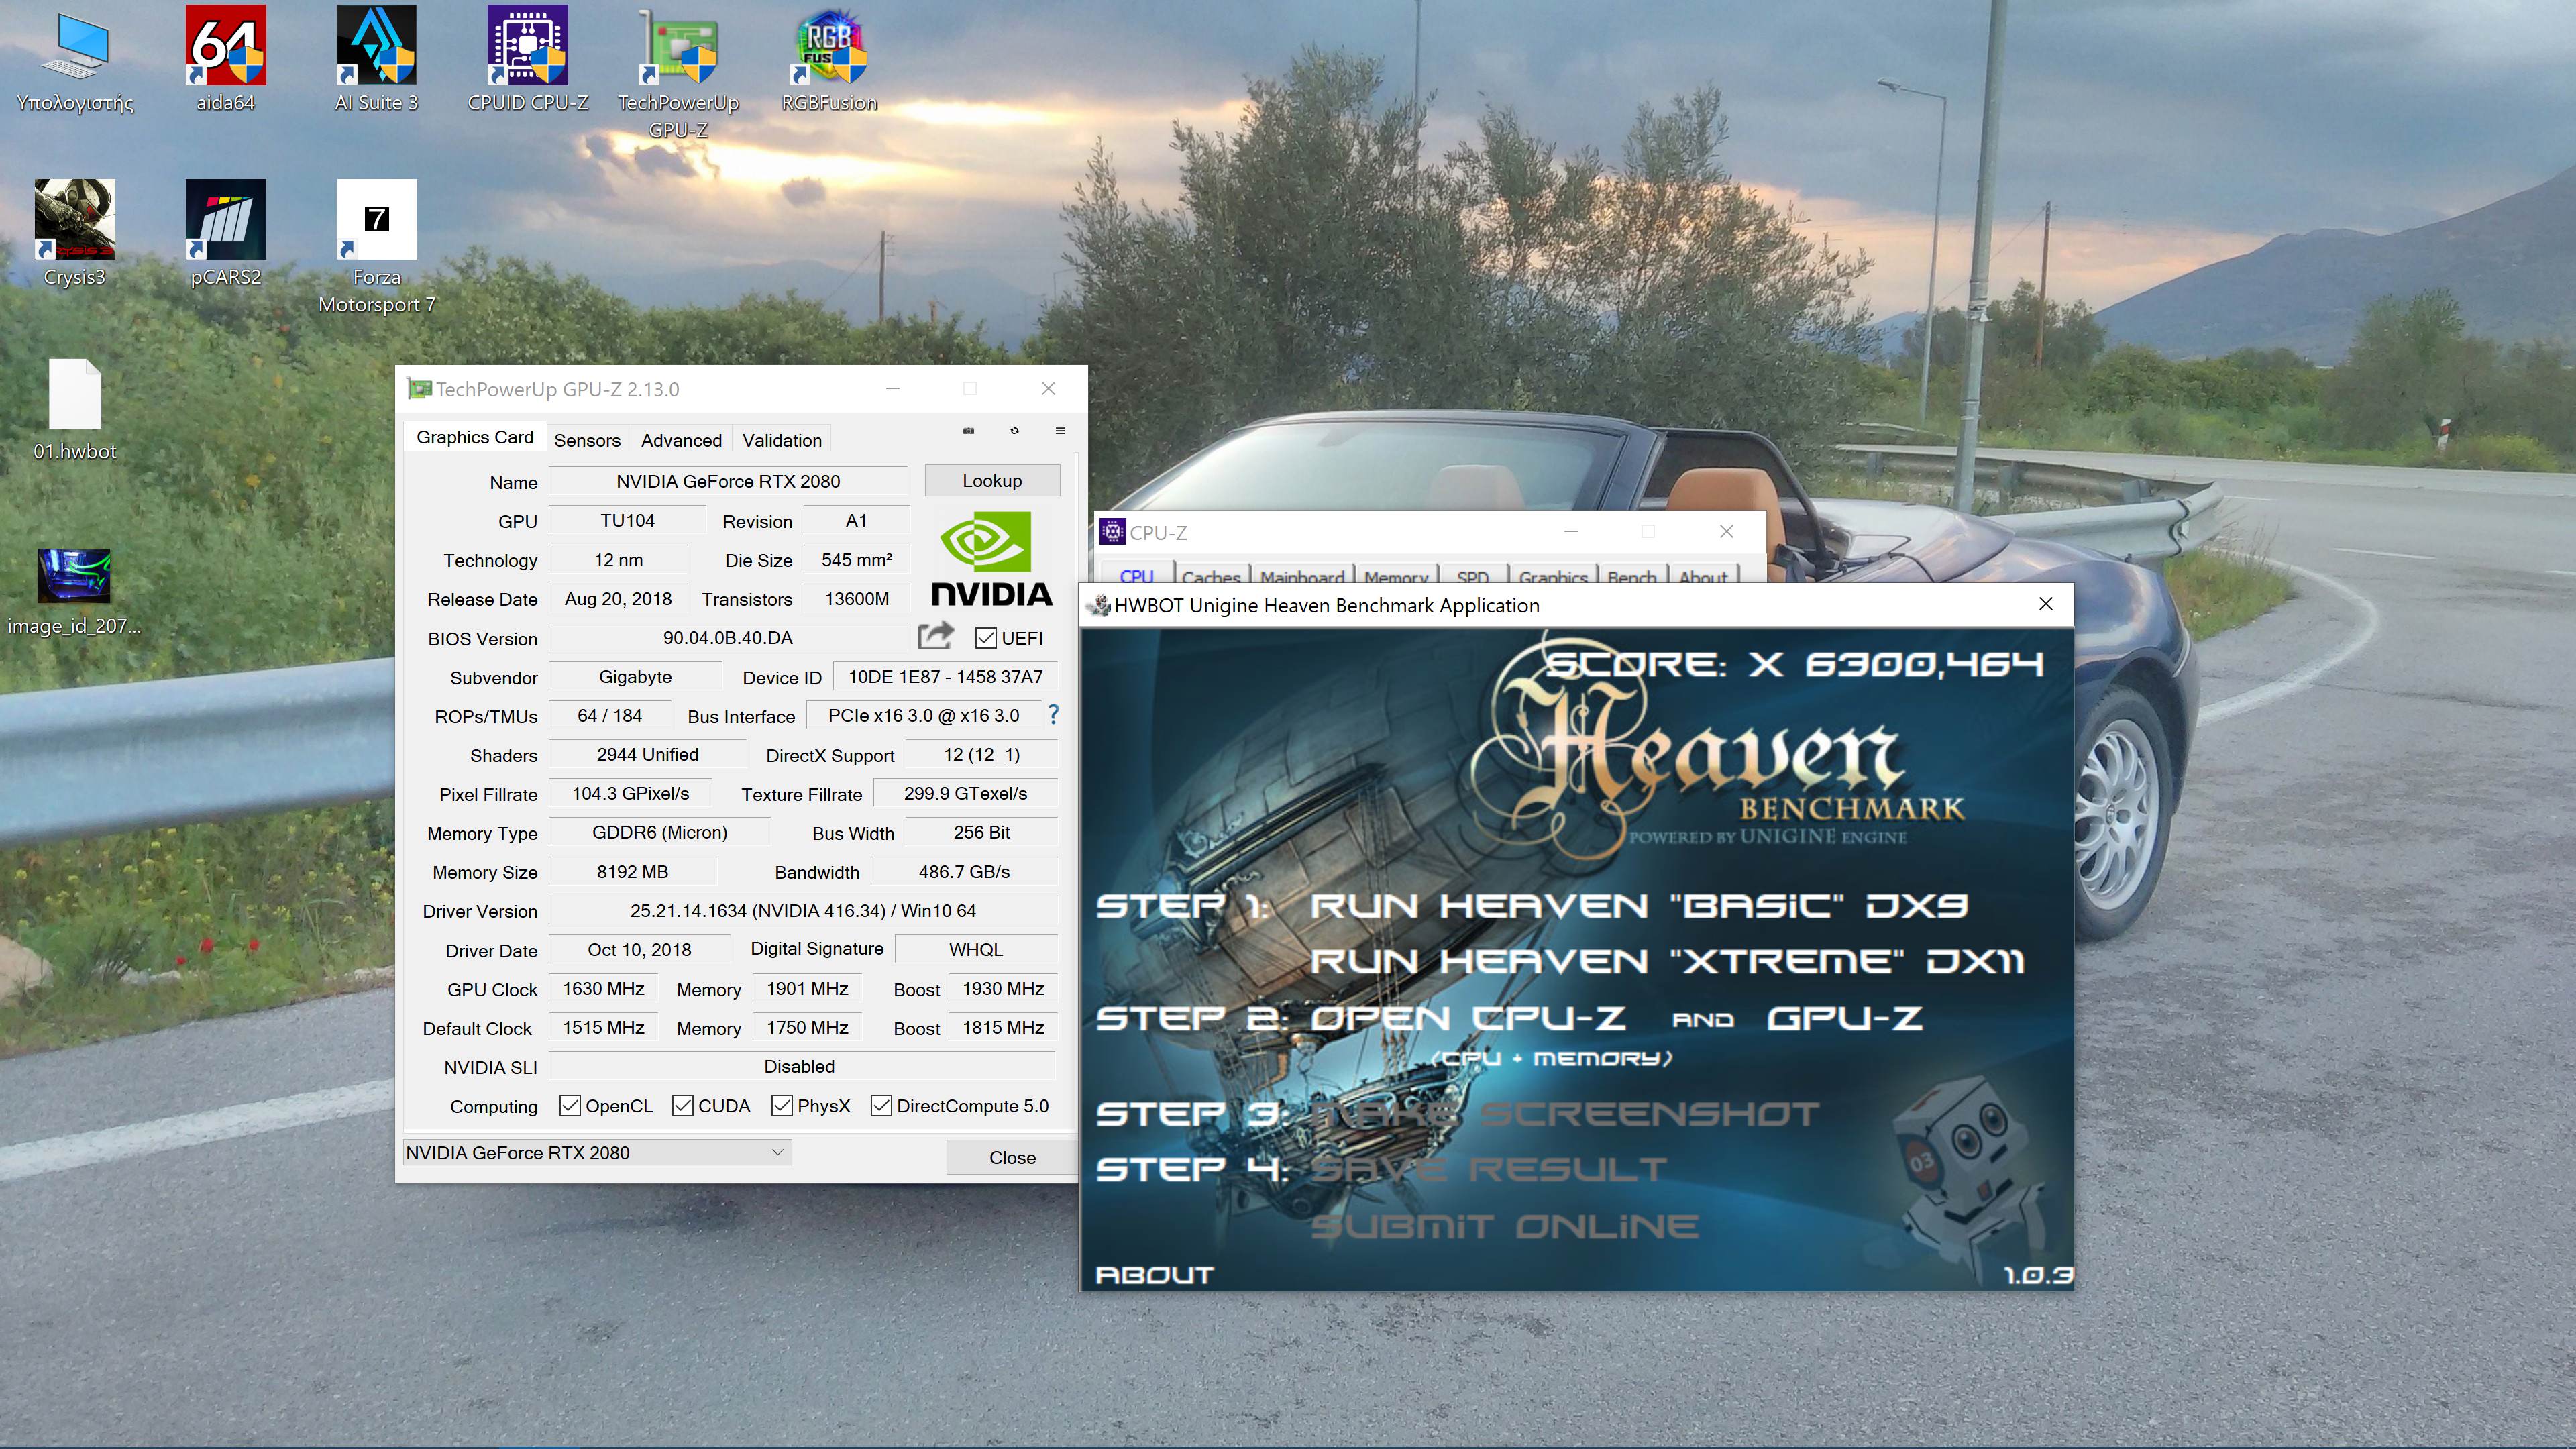This screenshot has width=2576, height=1449.
Task: Click Texture Fillrate 299.9 GTexel/s value
Action: (x=965, y=794)
